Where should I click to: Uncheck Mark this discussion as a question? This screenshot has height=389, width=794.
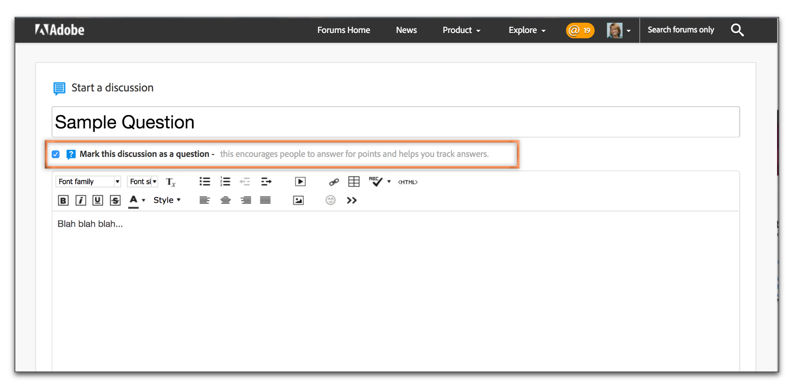pyautogui.click(x=56, y=154)
